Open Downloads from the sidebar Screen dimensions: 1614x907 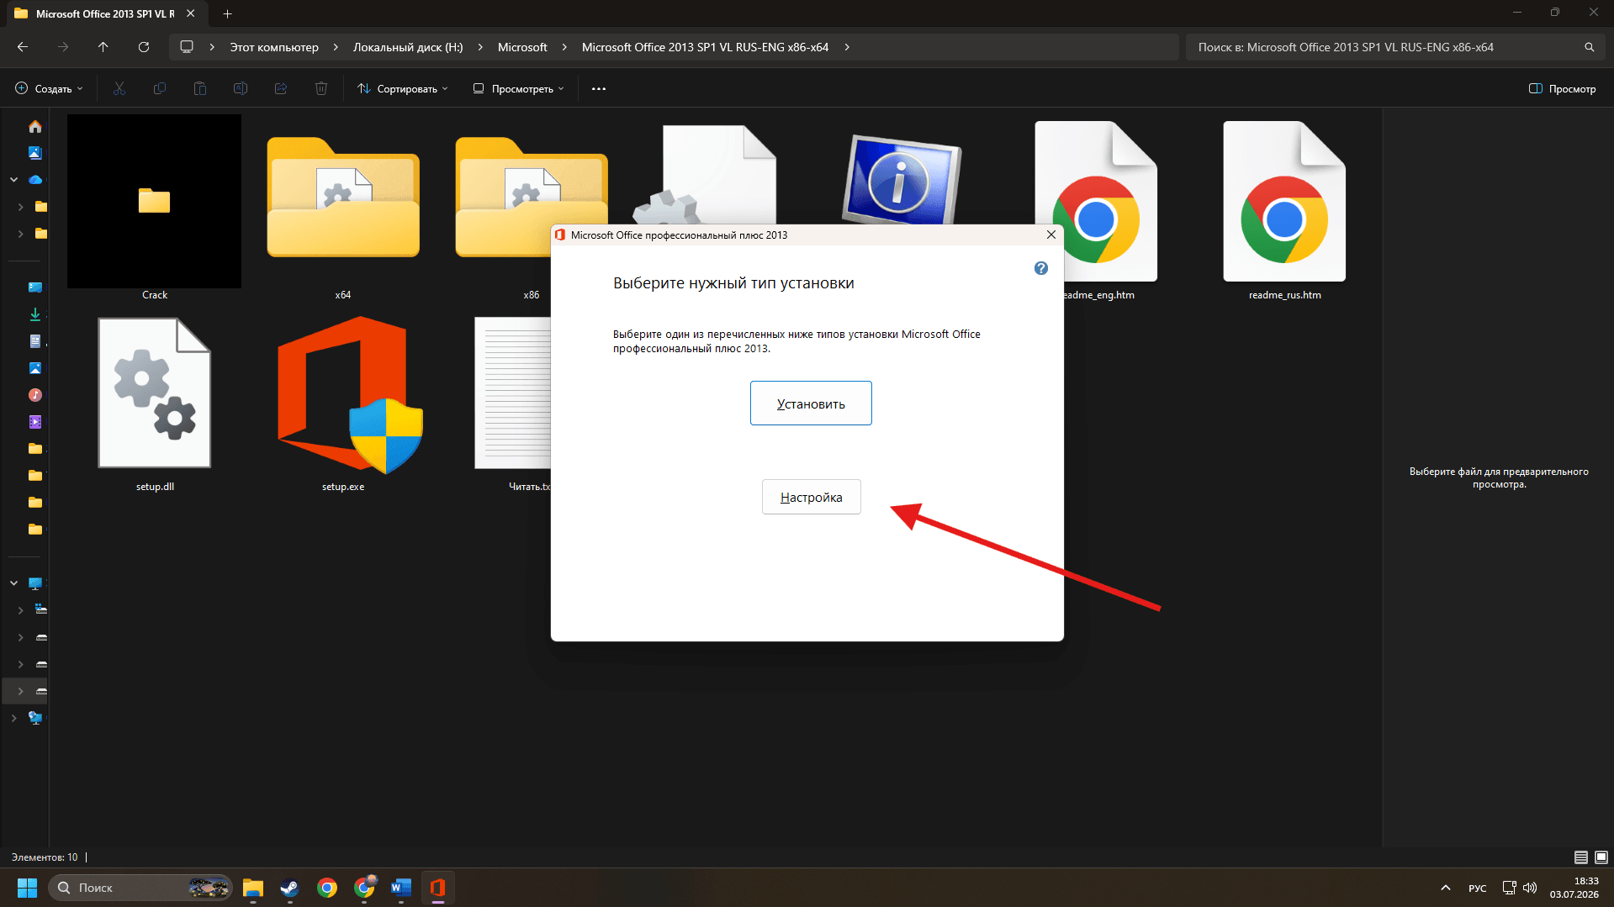35,314
